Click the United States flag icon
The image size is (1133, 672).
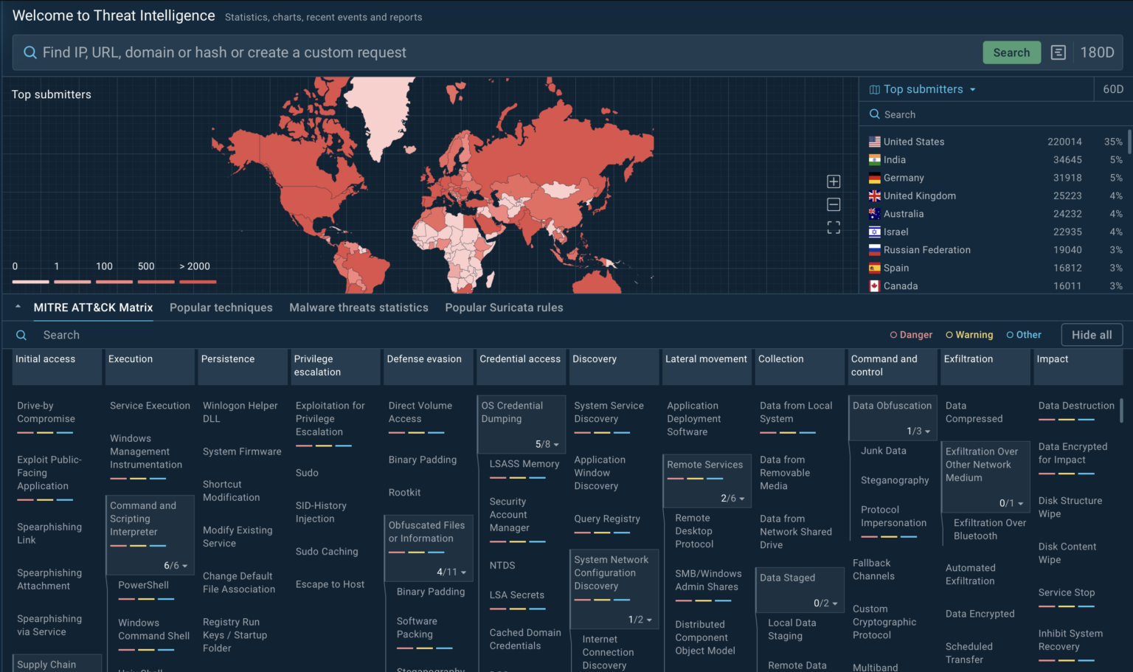[874, 142]
